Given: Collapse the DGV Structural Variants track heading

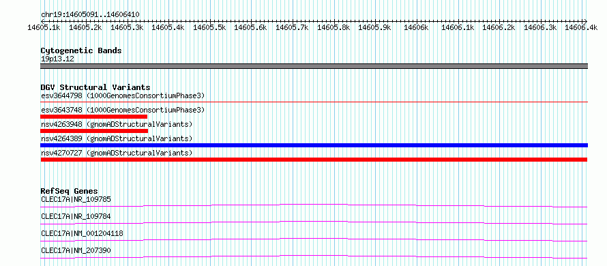Looking at the screenshot, I should coord(95,87).
